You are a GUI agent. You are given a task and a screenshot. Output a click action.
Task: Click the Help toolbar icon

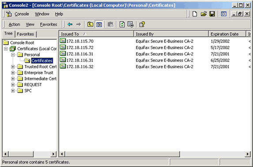pos(142,24)
